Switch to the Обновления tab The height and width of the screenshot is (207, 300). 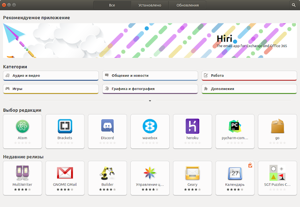[187, 5]
